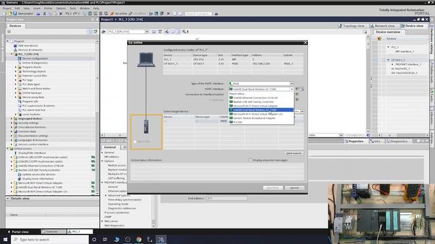Click the Windows search box on the taskbar
Image resolution: width=435 pixels, height=244 pixels.
point(50,239)
